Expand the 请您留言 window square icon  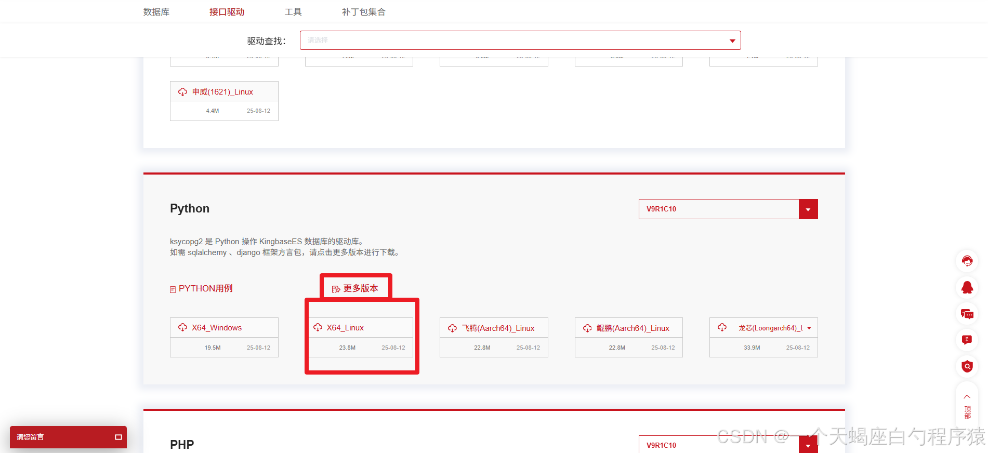118,437
